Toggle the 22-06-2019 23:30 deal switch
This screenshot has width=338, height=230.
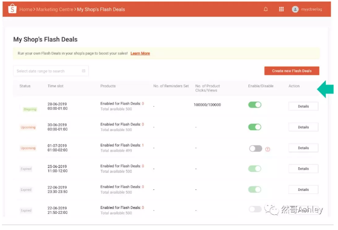tap(255, 189)
